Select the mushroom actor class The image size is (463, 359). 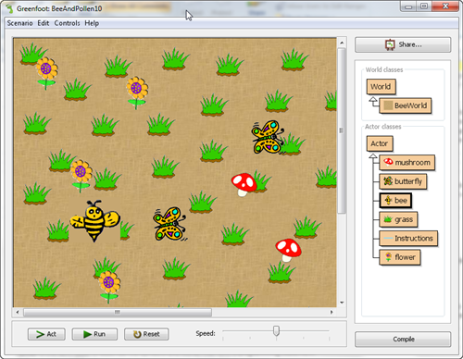pyautogui.click(x=407, y=163)
